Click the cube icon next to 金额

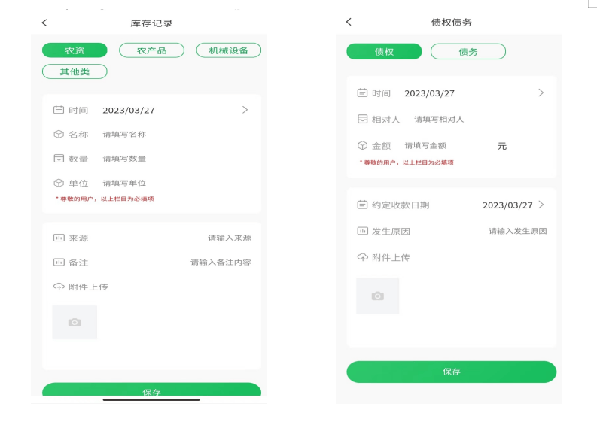click(x=362, y=146)
